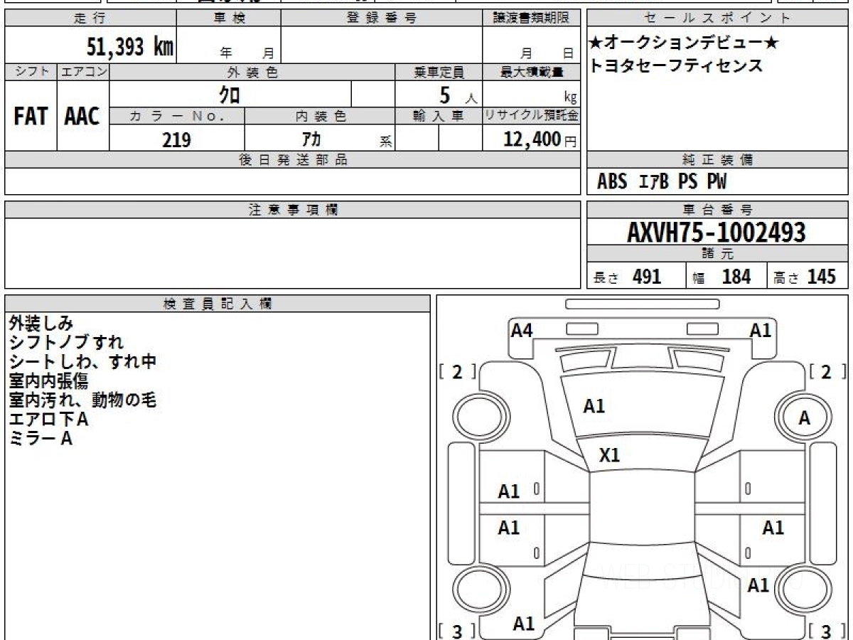Screen dimensions: 853x640
Task: Select the 外装色 header
Action: coord(252,72)
